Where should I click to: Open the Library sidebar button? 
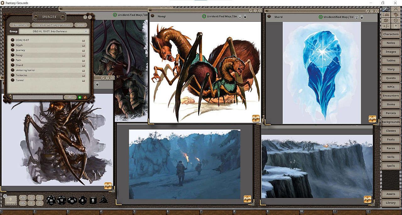tap(391, 203)
